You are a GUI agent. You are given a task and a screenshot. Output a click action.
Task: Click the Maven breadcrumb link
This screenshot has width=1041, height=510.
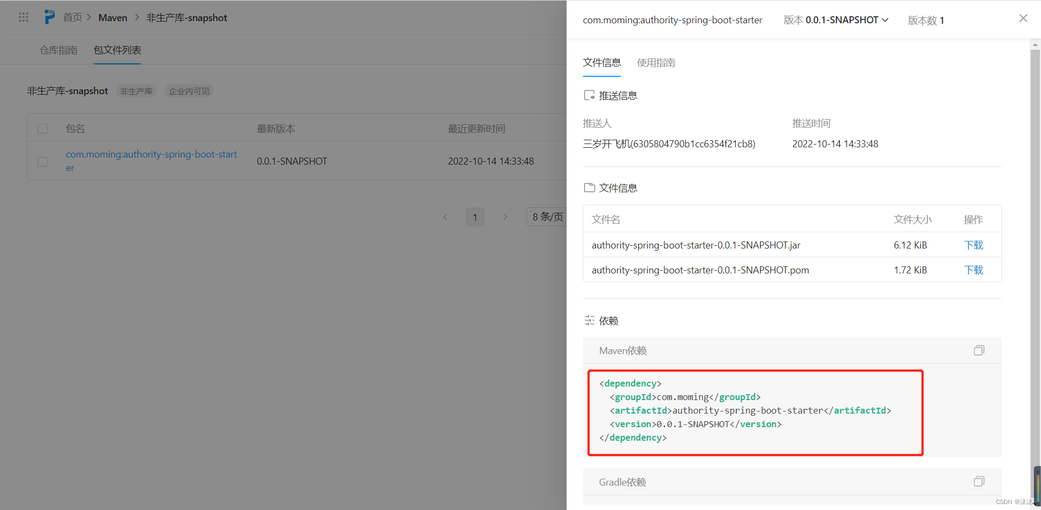tap(112, 17)
